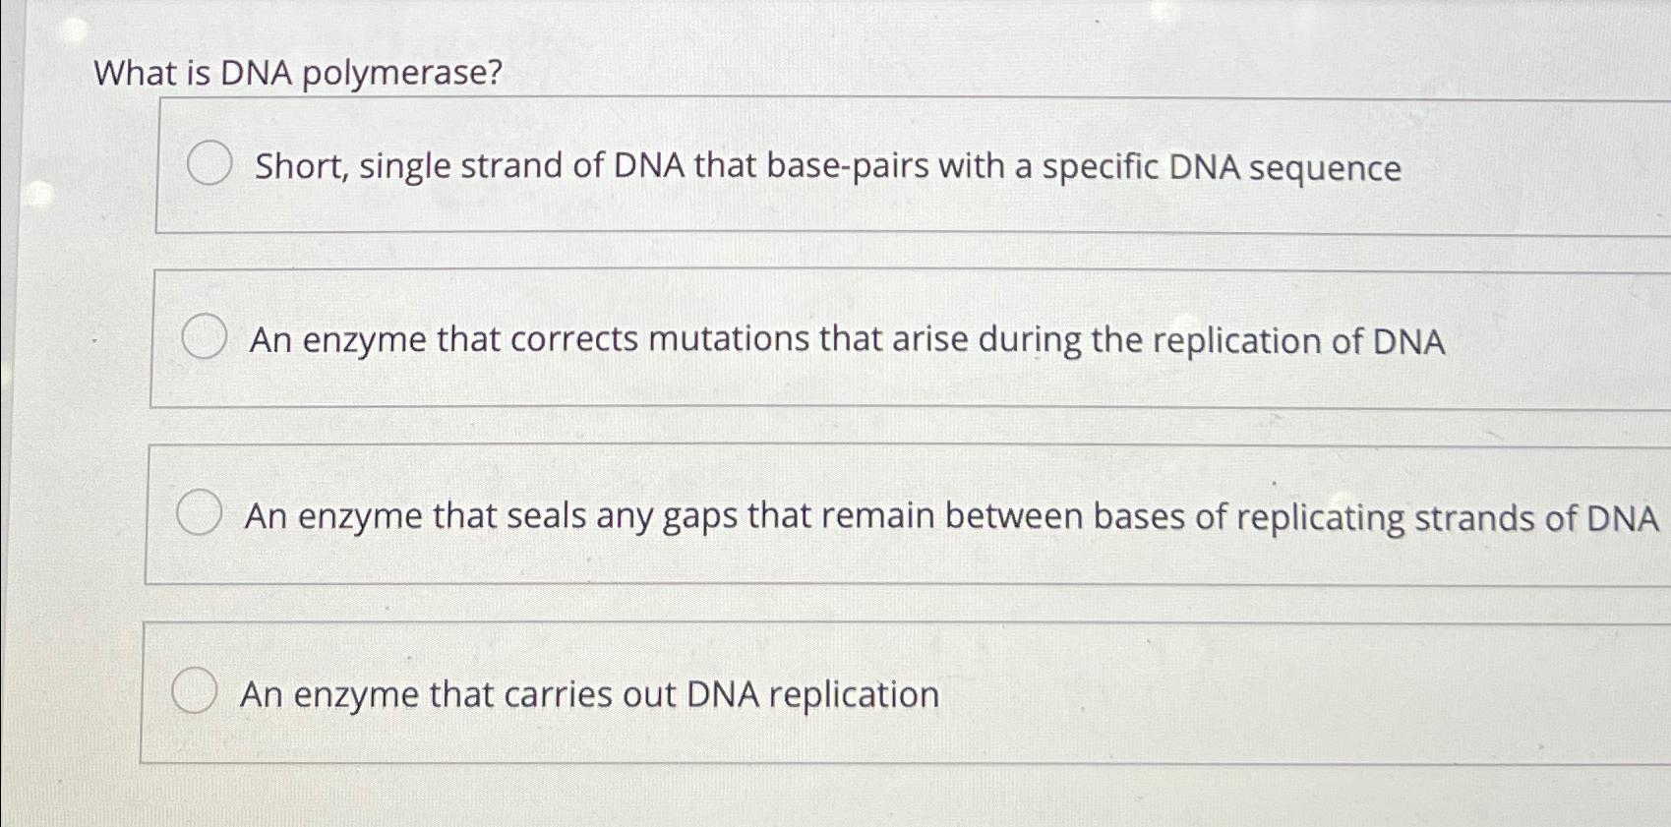1671x827 pixels.
Task: Click the answer about base-pairing with specific DNA sequence
Action: coord(826,167)
